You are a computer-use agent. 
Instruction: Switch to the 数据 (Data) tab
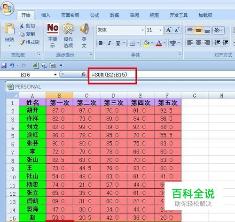point(114,15)
